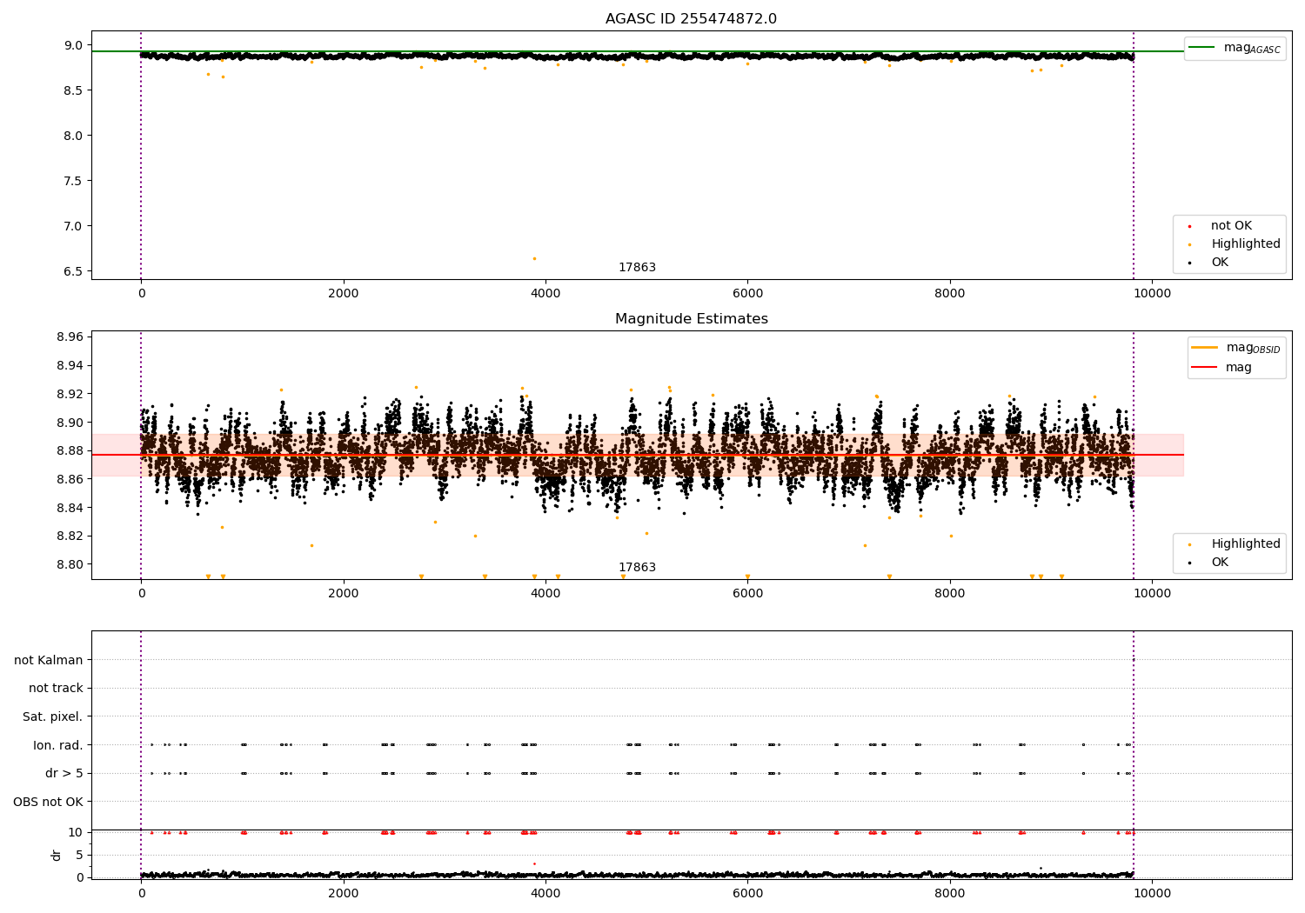Click the lone orange outlier near 6.6 in top plot
1305x913 pixels.
534,258
